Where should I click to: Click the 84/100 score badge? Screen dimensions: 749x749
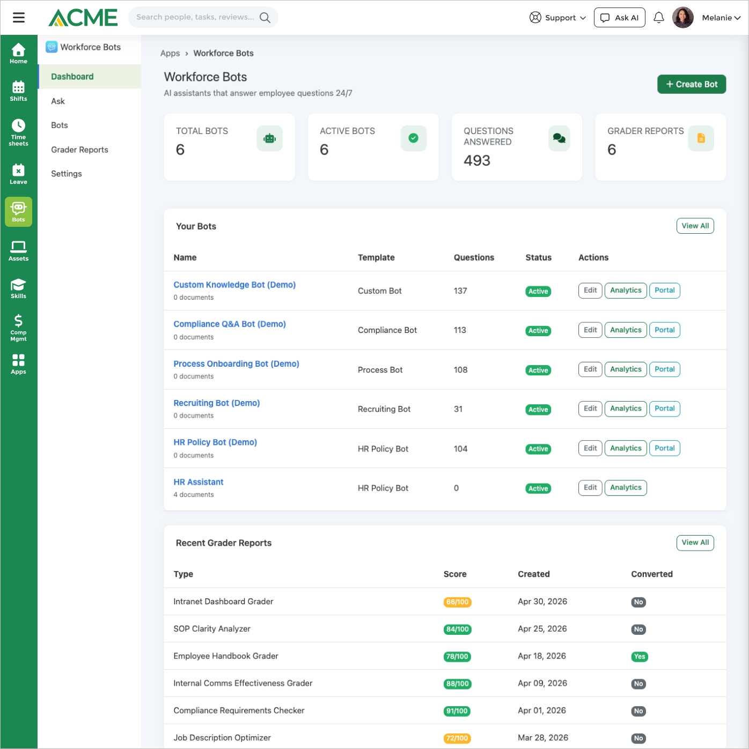click(x=458, y=629)
